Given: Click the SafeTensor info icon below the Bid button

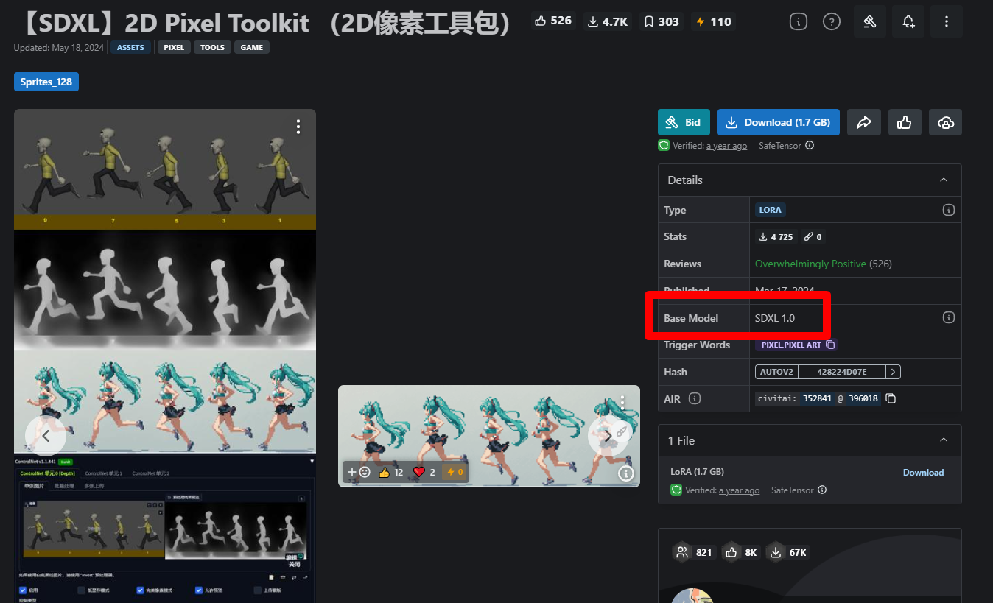Looking at the screenshot, I should coord(810,146).
